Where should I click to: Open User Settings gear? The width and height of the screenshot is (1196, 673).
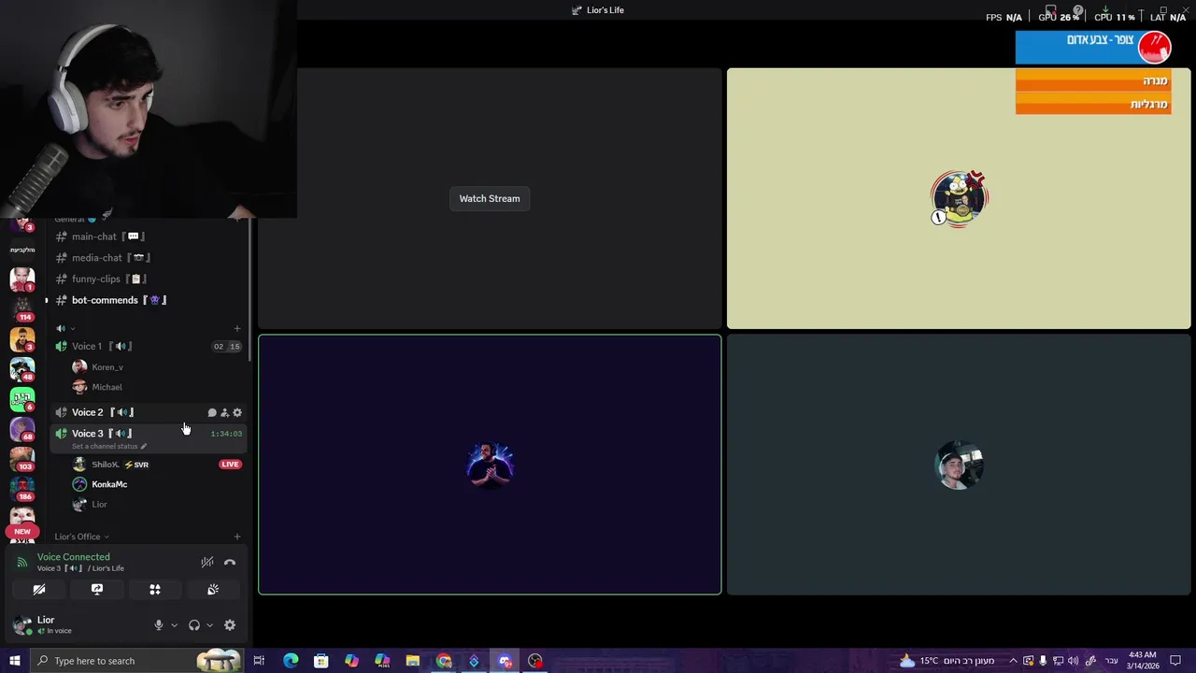coord(230,625)
